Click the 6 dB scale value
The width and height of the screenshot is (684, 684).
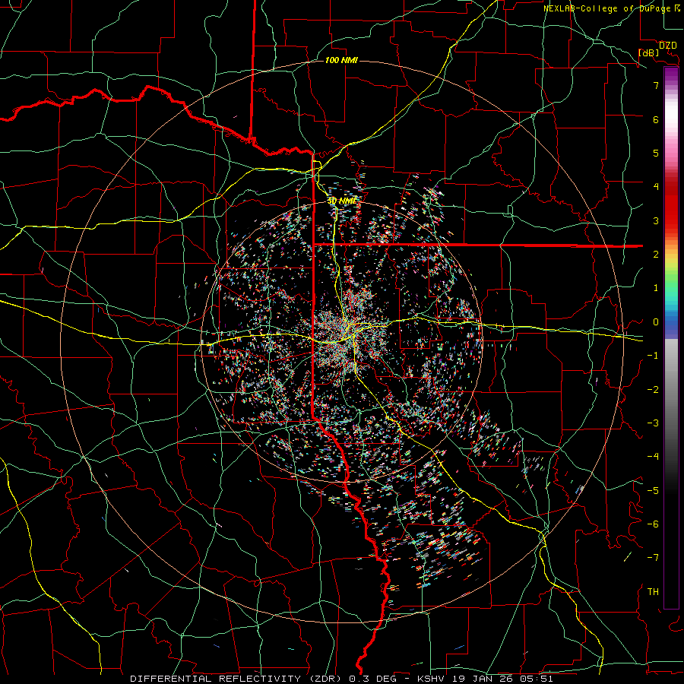[x=656, y=119]
